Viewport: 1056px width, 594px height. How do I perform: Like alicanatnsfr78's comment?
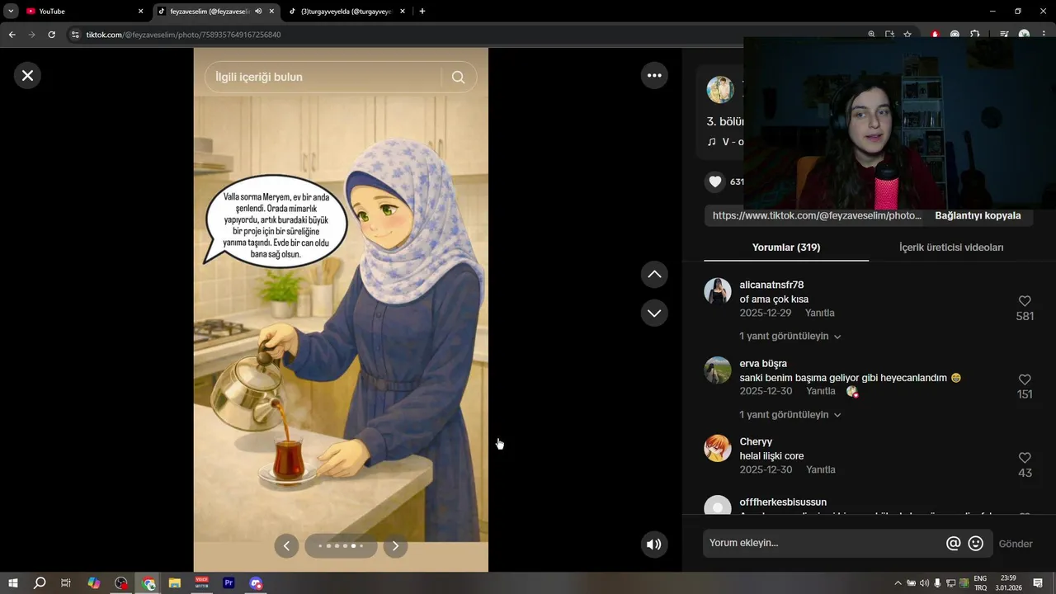pyautogui.click(x=1025, y=301)
